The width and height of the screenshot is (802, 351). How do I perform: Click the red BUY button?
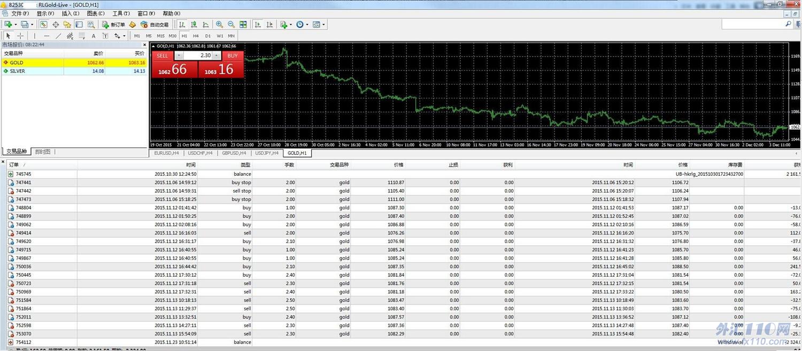233,56
